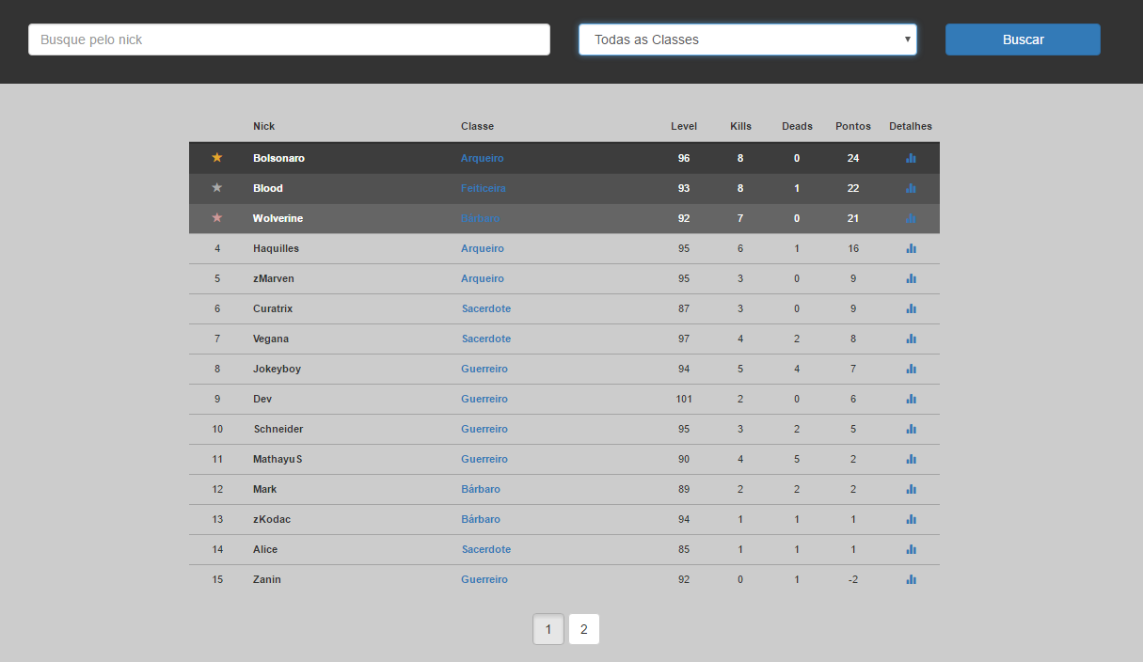Click Guerreiro class link for Jokeyboy
This screenshot has height=662, width=1143.
coord(484,369)
